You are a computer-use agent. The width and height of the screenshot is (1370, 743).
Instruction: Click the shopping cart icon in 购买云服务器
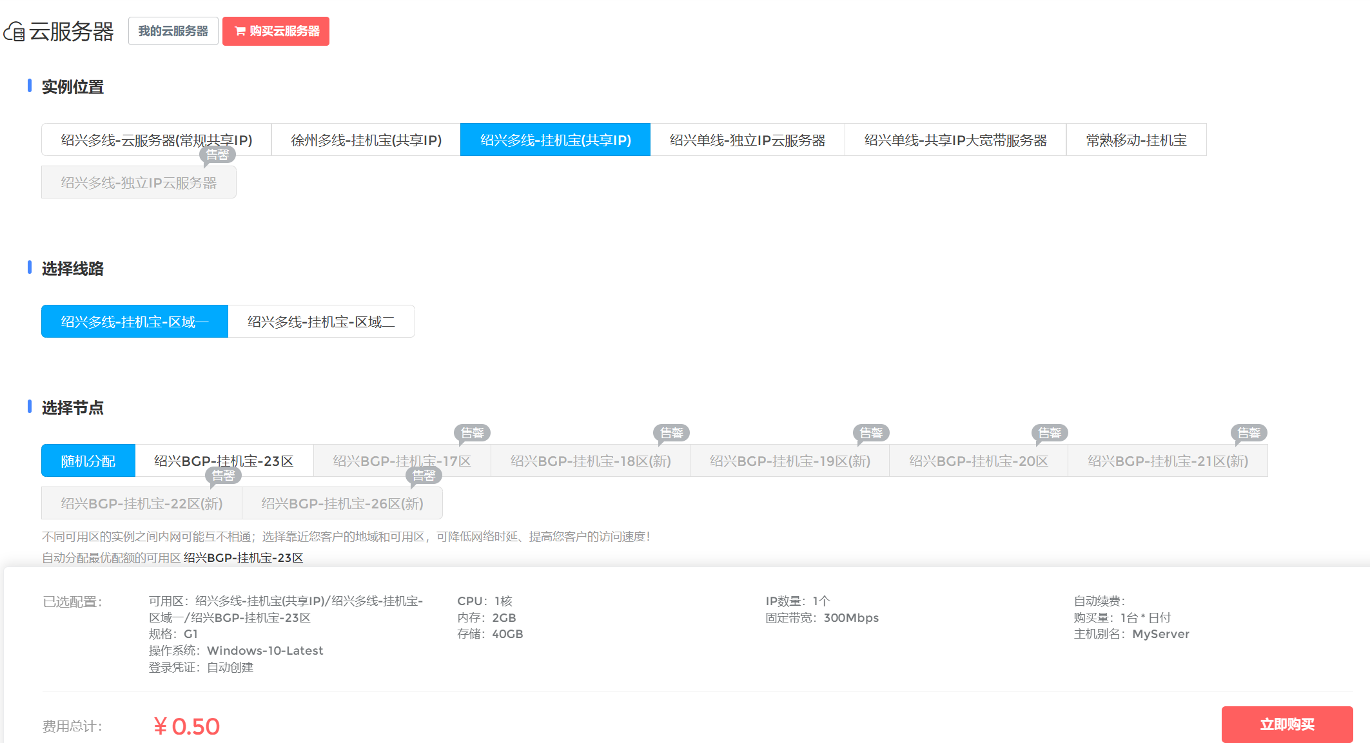240,31
